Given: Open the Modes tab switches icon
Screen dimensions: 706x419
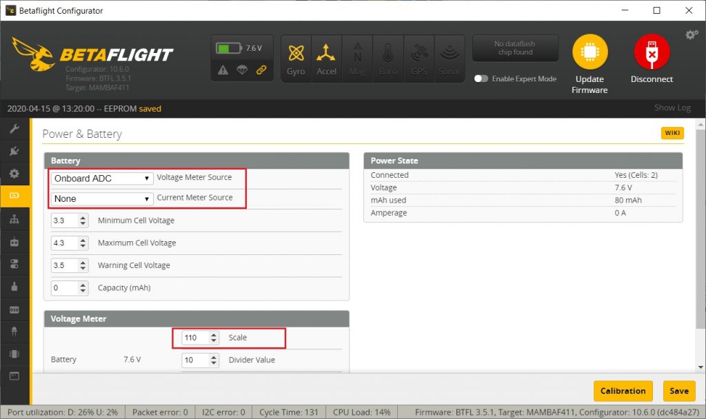Looking at the screenshot, I should click(14, 264).
